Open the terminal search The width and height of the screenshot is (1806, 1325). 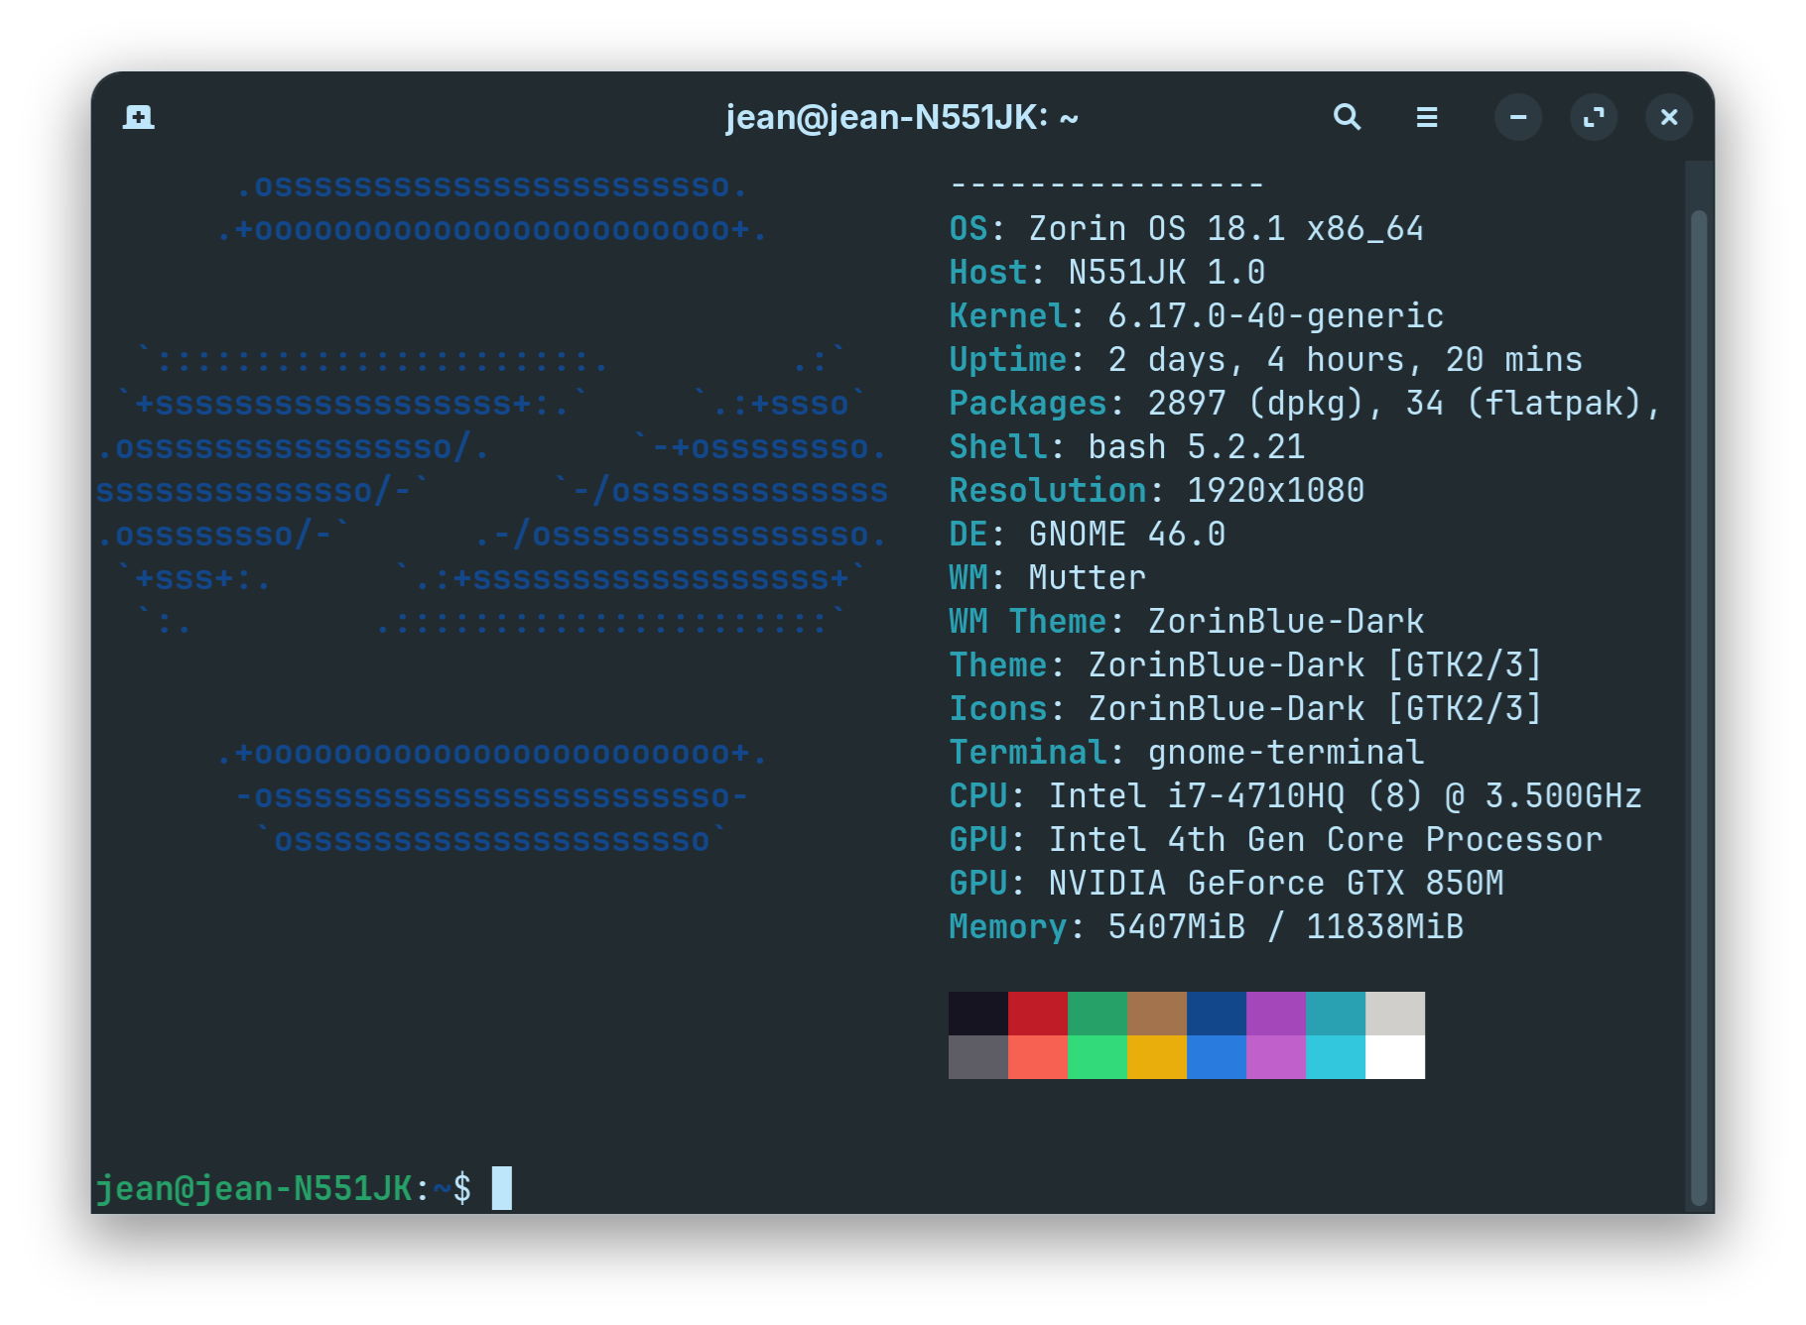click(x=1347, y=117)
